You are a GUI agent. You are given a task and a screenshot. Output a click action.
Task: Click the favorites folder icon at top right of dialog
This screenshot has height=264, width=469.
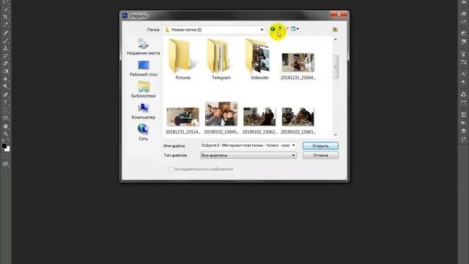335,29
